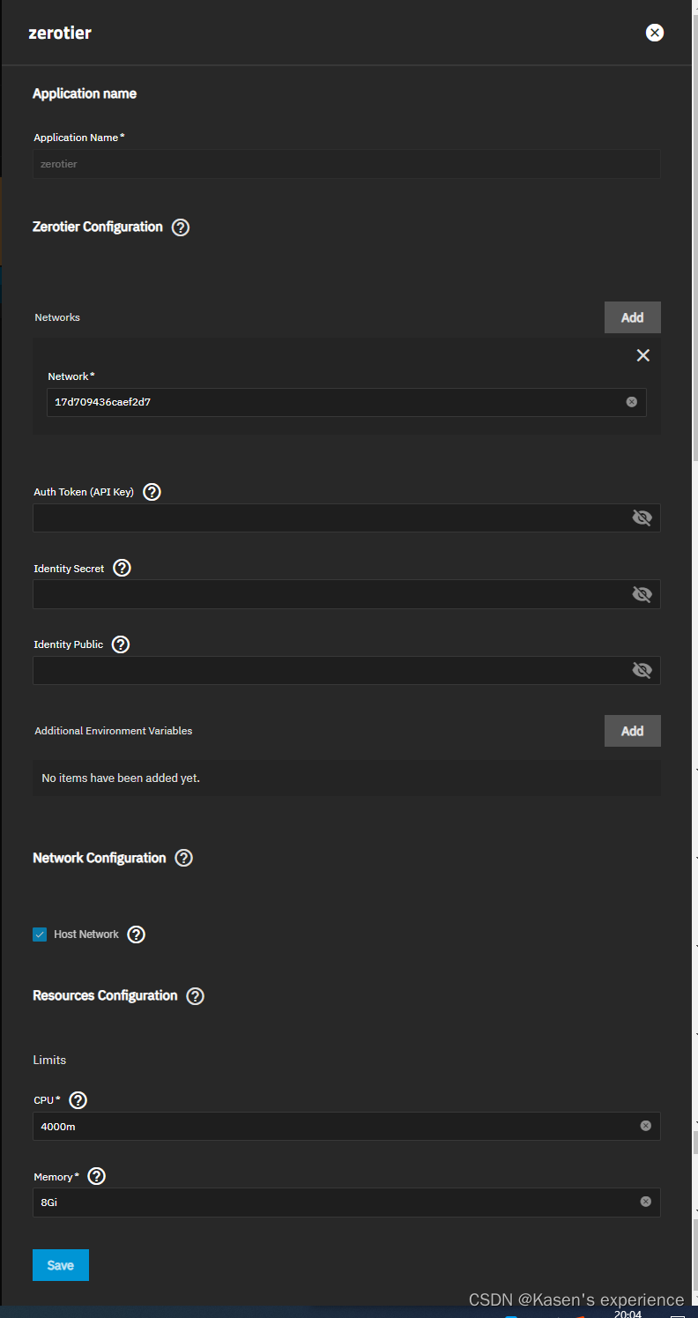Select the Zerotier Configuration heading
This screenshot has width=698, height=1318.
pos(98,227)
